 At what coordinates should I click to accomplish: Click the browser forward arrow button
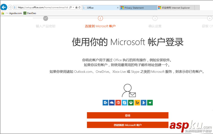click(x=10, y=7)
